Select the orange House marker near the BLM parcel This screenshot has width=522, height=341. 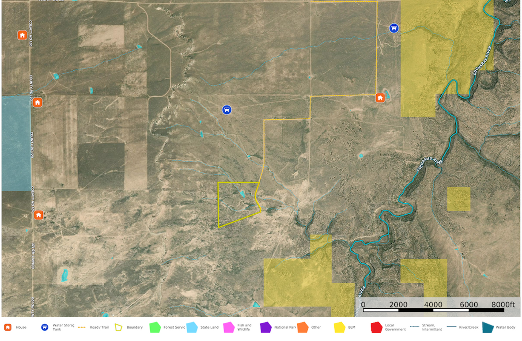pyautogui.click(x=380, y=97)
